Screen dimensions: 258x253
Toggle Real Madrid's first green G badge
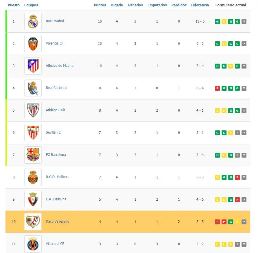pyautogui.click(x=217, y=21)
